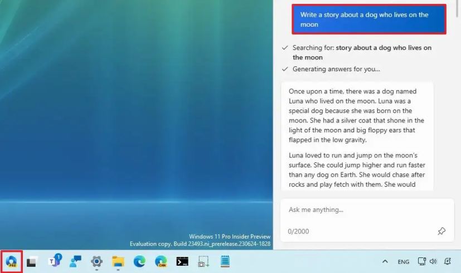
Task: Open File Explorer from the taskbar
Action: coord(118,261)
